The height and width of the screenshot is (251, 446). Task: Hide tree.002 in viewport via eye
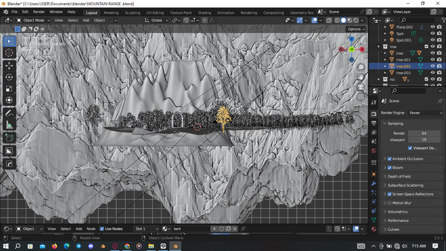point(433,66)
